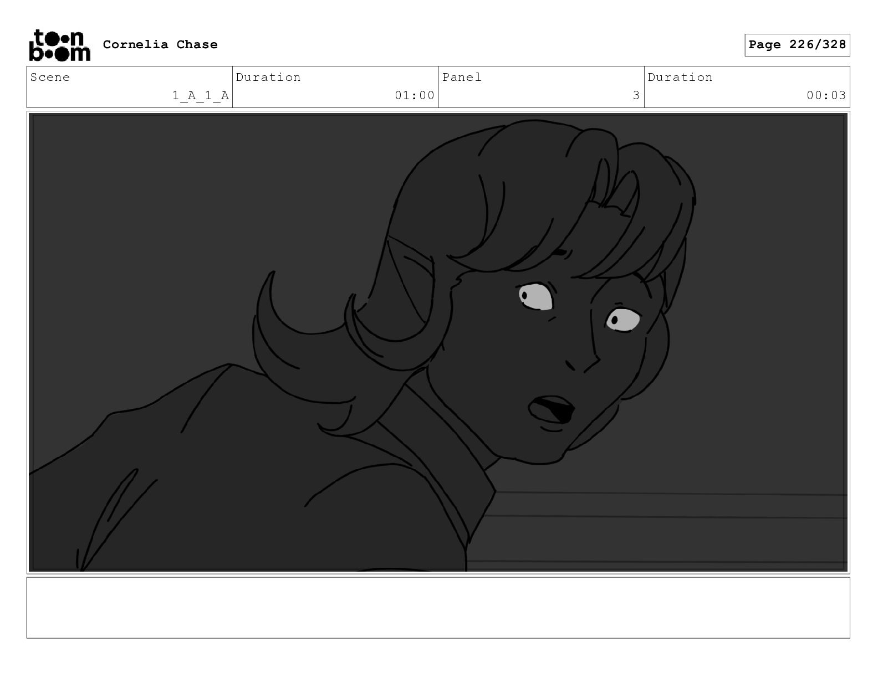
Task: Click the storyboard panel drawing
Action: tap(438, 342)
